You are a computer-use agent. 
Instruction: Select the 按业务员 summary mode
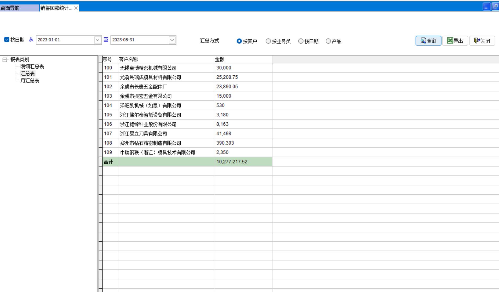tap(268, 41)
